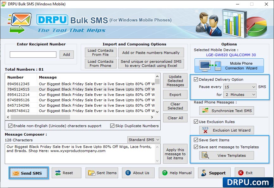Uncheck Use Exclusion Rules
Viewport: 274px width, 188px height.
(x=196, y=121)
